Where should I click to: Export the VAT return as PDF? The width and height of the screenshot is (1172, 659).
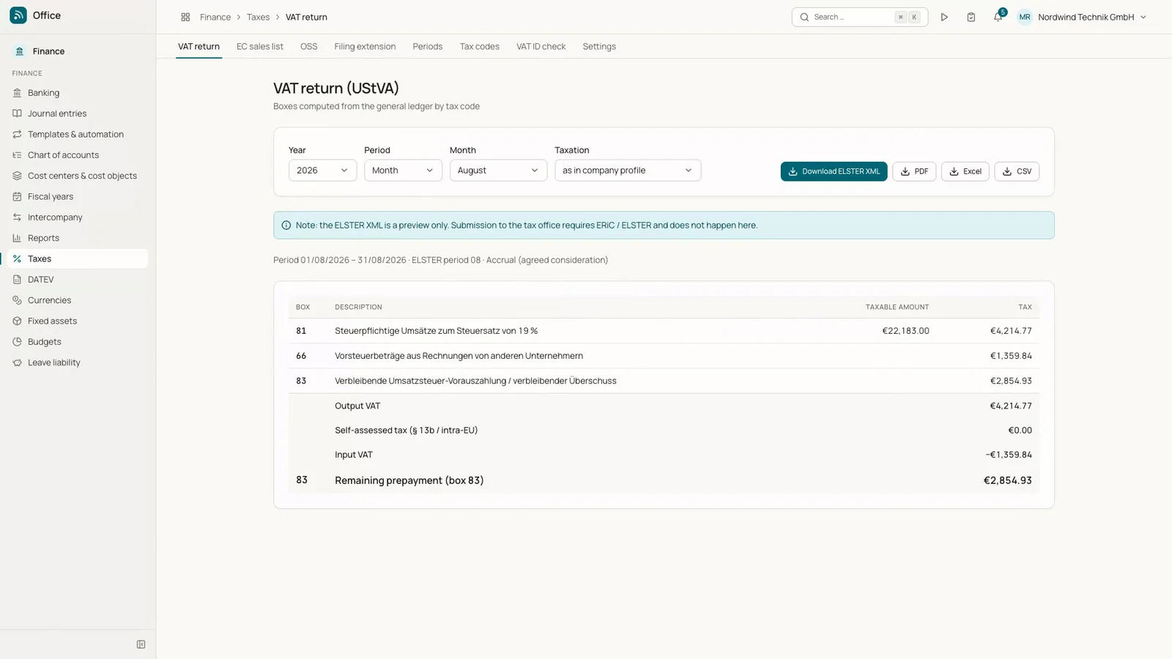[x=914, y=171]
